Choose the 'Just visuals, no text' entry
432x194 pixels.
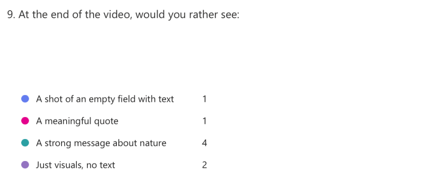pos(75,165)
